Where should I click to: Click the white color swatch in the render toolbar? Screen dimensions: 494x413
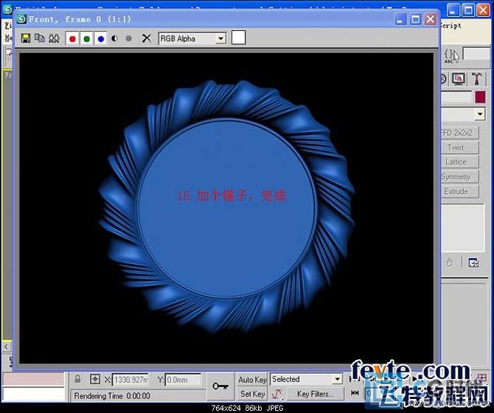click(x=238, y=38)
